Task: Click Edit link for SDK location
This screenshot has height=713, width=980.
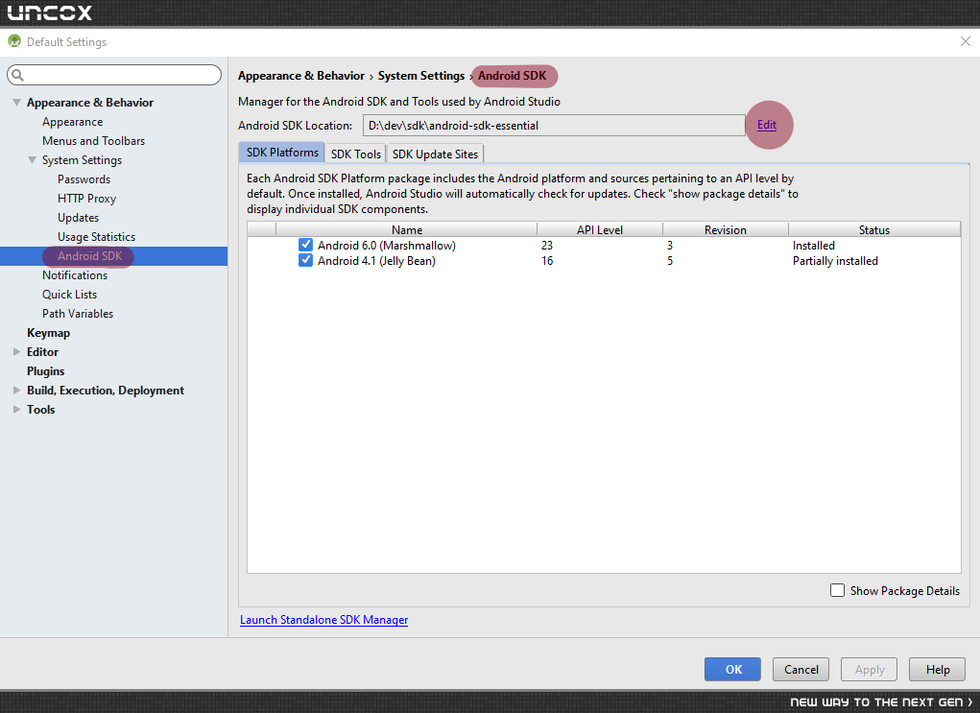Action: pyautogui.click(x=767, y=125)
